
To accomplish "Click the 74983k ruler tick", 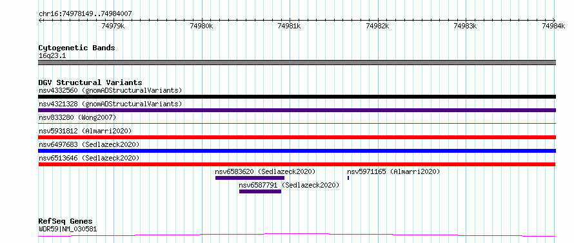I will pos(465,26).
